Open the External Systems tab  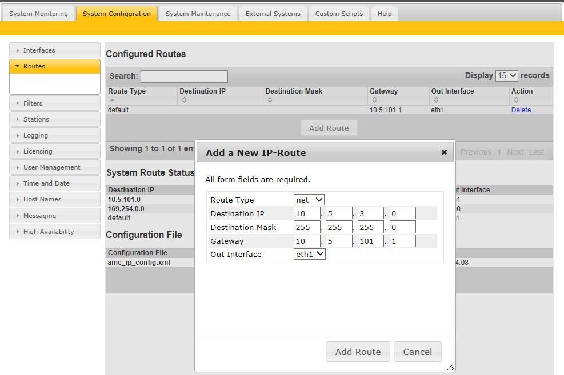coord(273,14)
